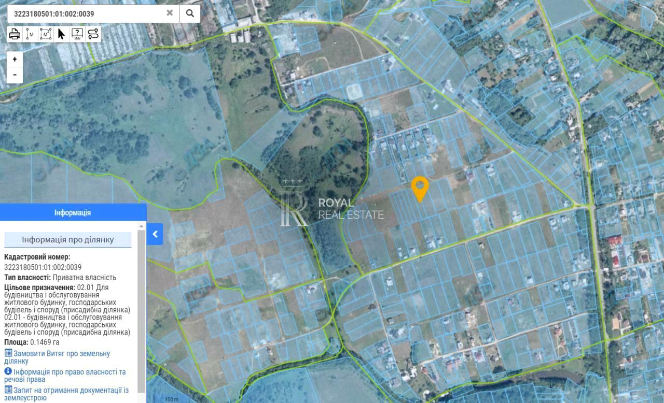664x403 pixels.
Task: Select the distance measurement tool
Action: tap(31, 34)
